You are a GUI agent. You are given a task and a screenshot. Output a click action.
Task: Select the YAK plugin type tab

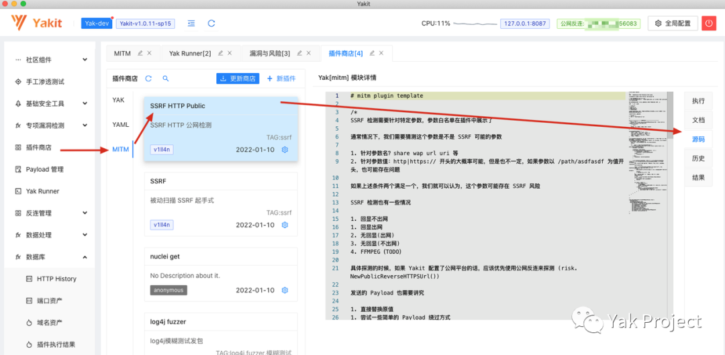(118, 100)
